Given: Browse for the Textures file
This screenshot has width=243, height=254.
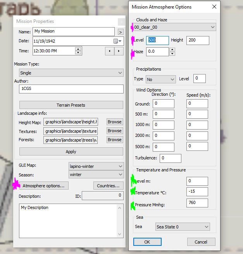Looking at the screenshot, I should (x=115, y=131).
